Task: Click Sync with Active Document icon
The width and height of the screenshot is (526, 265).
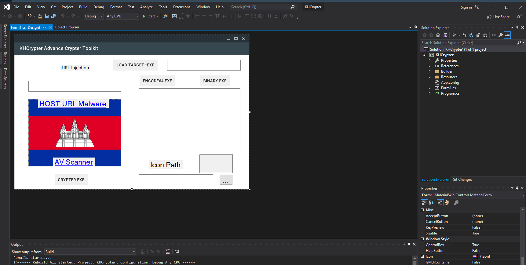Action: coord(465,35)
